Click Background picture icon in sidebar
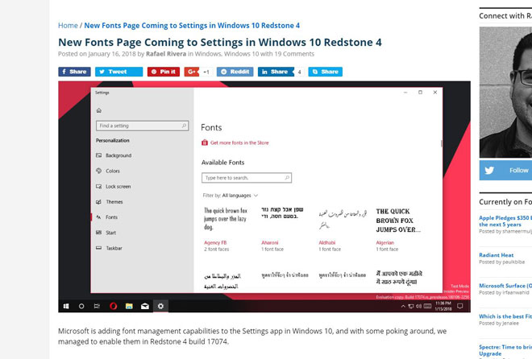532x359 pixels. pyautogui.click(x=98, y=155)
